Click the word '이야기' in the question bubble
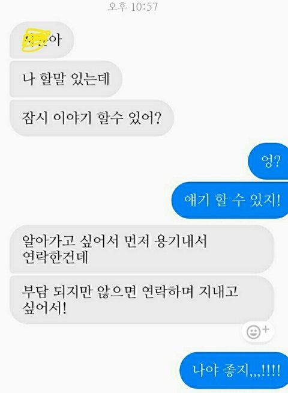Screen dimensions: 288x393 [73, 118]
